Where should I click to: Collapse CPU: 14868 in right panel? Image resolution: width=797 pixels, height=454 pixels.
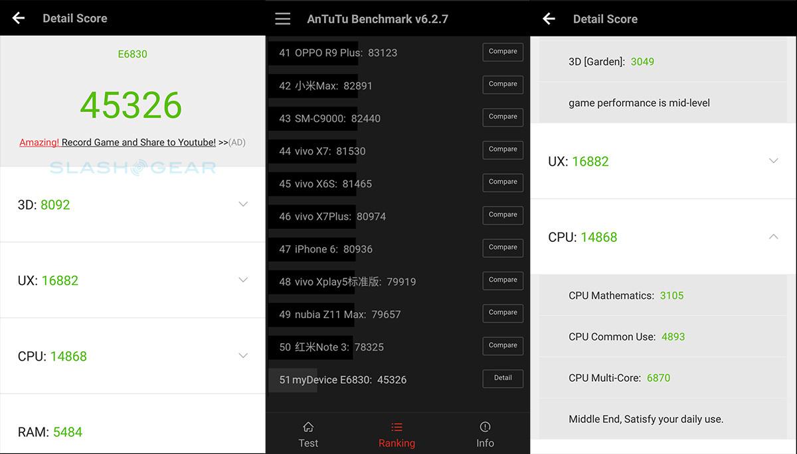(664, 237)
